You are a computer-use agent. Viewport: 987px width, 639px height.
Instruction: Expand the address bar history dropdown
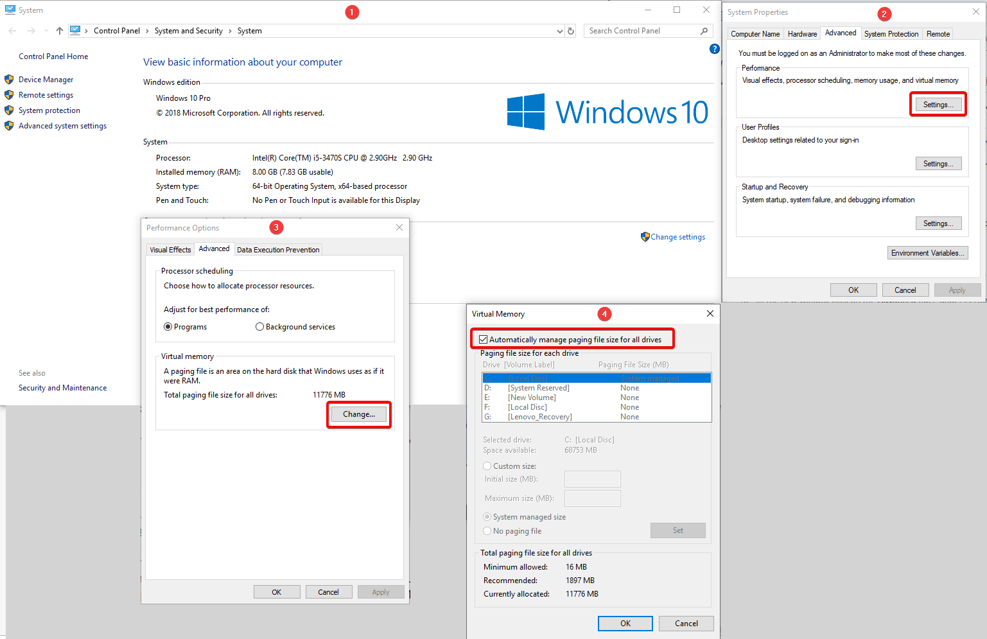pyautogui.click(x=559, y=31)
